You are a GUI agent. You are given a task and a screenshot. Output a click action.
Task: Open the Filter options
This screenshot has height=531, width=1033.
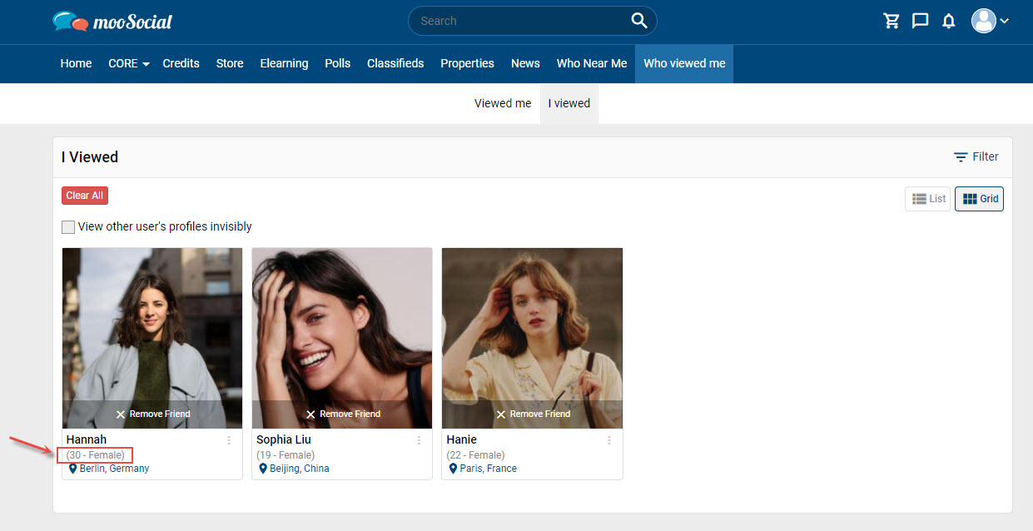[x=976, y=156]
